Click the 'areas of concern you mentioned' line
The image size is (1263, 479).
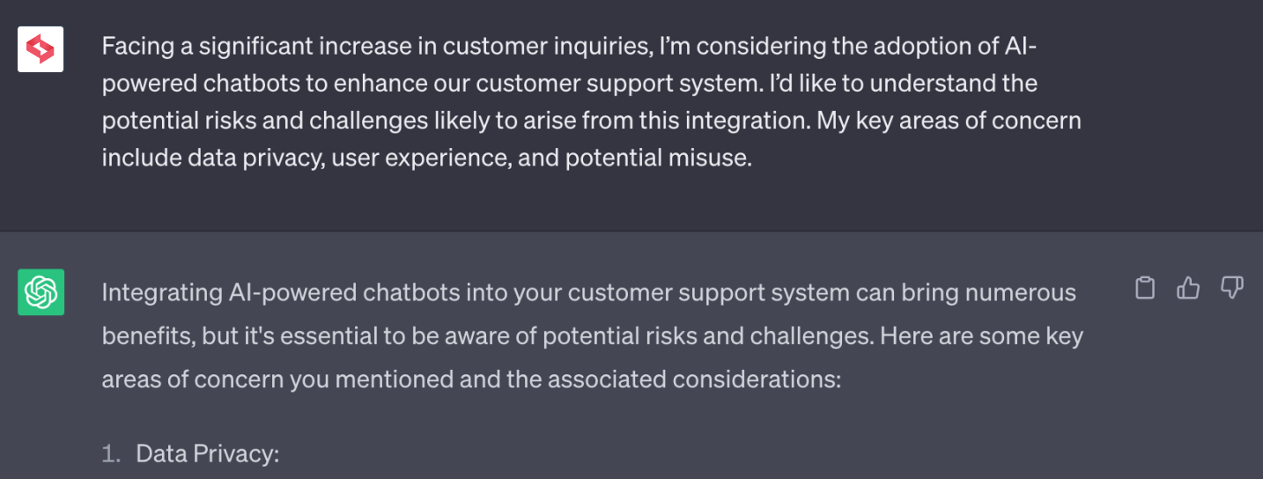472,380
